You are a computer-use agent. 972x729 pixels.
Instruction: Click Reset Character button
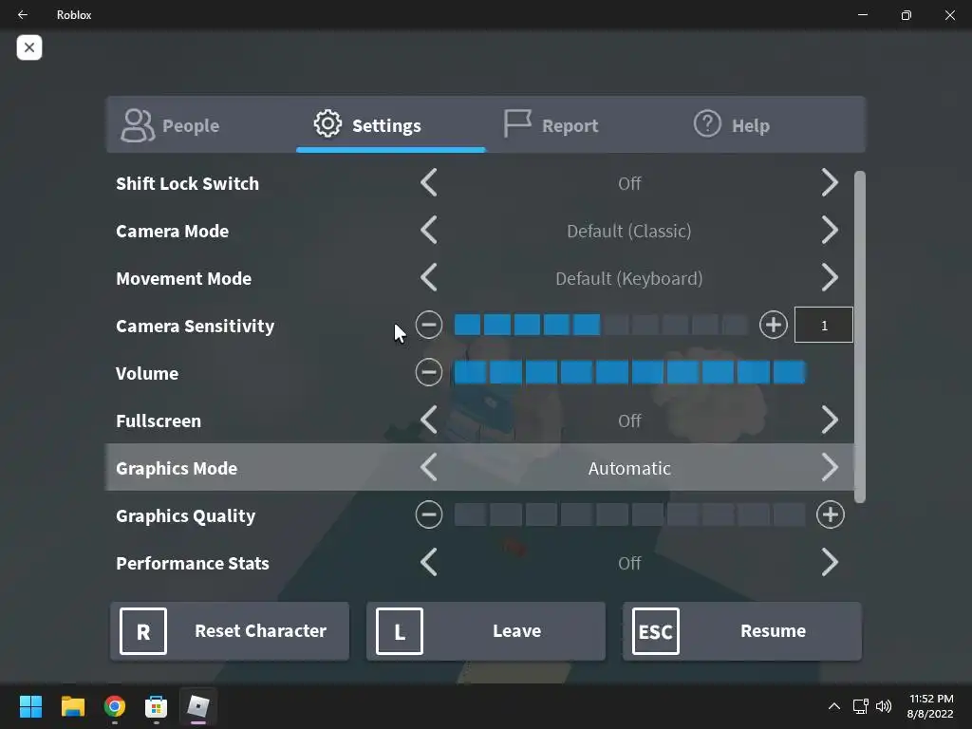(230, 631)
